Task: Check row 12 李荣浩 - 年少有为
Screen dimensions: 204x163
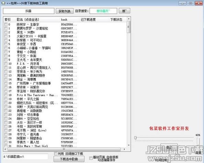Action: tap(6, 71)
